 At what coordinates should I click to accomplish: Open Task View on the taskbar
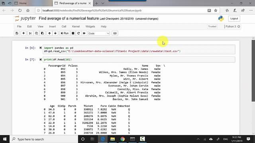coord(92,139)
